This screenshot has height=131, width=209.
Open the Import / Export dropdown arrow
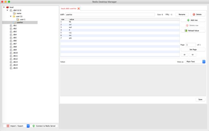point(28,126)
